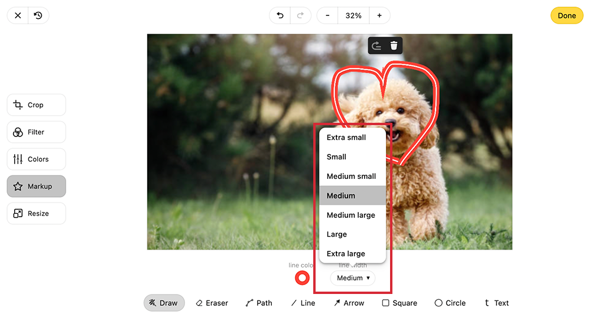Select the Square shape tool
The width and height of the screenshot is (591, 317).
point(400,303)
